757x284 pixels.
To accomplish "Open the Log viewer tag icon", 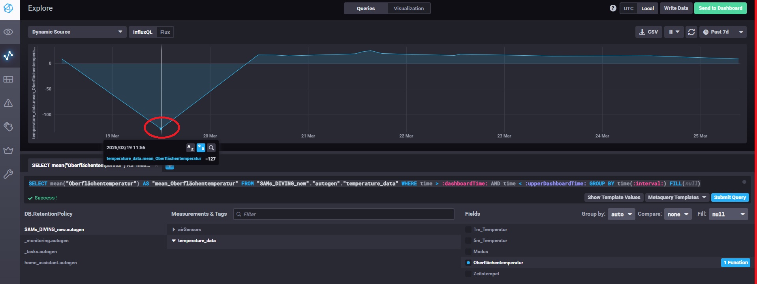I will [x=8, y=126].
